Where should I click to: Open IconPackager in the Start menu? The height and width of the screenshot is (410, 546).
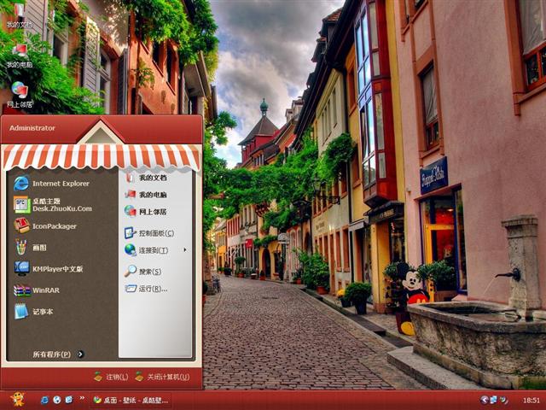point(45,225)
